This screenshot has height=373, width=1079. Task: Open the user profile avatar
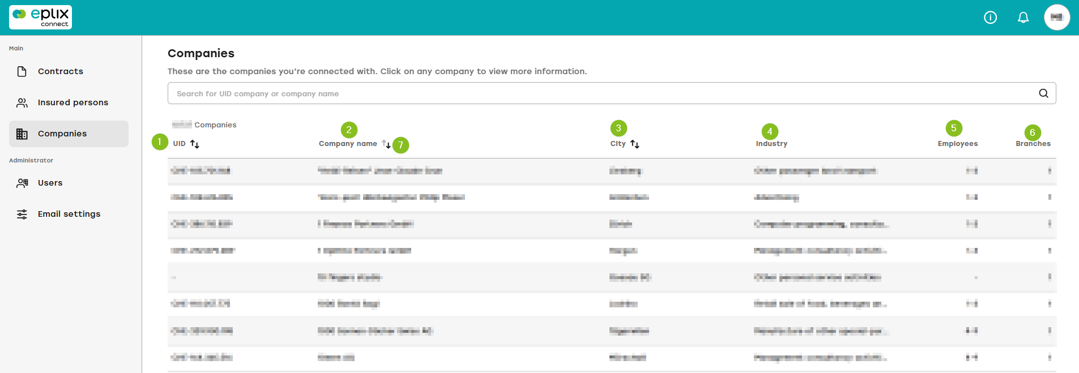pyautogui.click(x=1057, y=18)
